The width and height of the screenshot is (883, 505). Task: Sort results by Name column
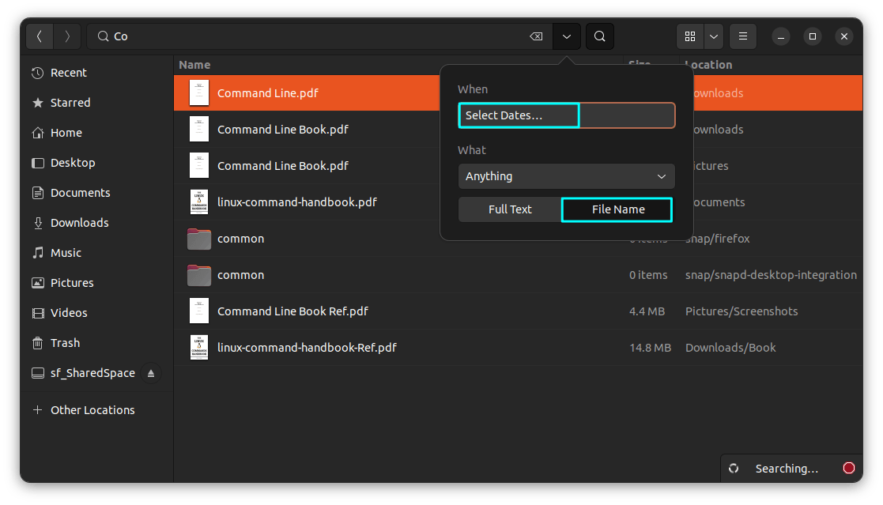pos(194,65)
